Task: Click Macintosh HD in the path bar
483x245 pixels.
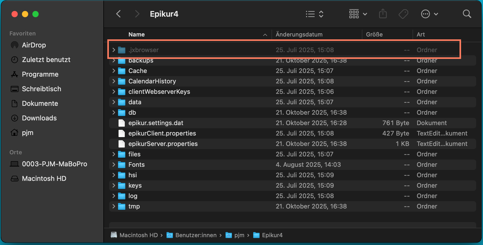Action: point(134,235)
